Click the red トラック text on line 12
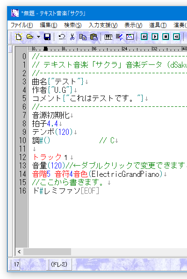 pyautogui.click(x=47, y=157)
